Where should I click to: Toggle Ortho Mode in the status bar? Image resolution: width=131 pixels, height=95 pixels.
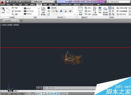35,94
